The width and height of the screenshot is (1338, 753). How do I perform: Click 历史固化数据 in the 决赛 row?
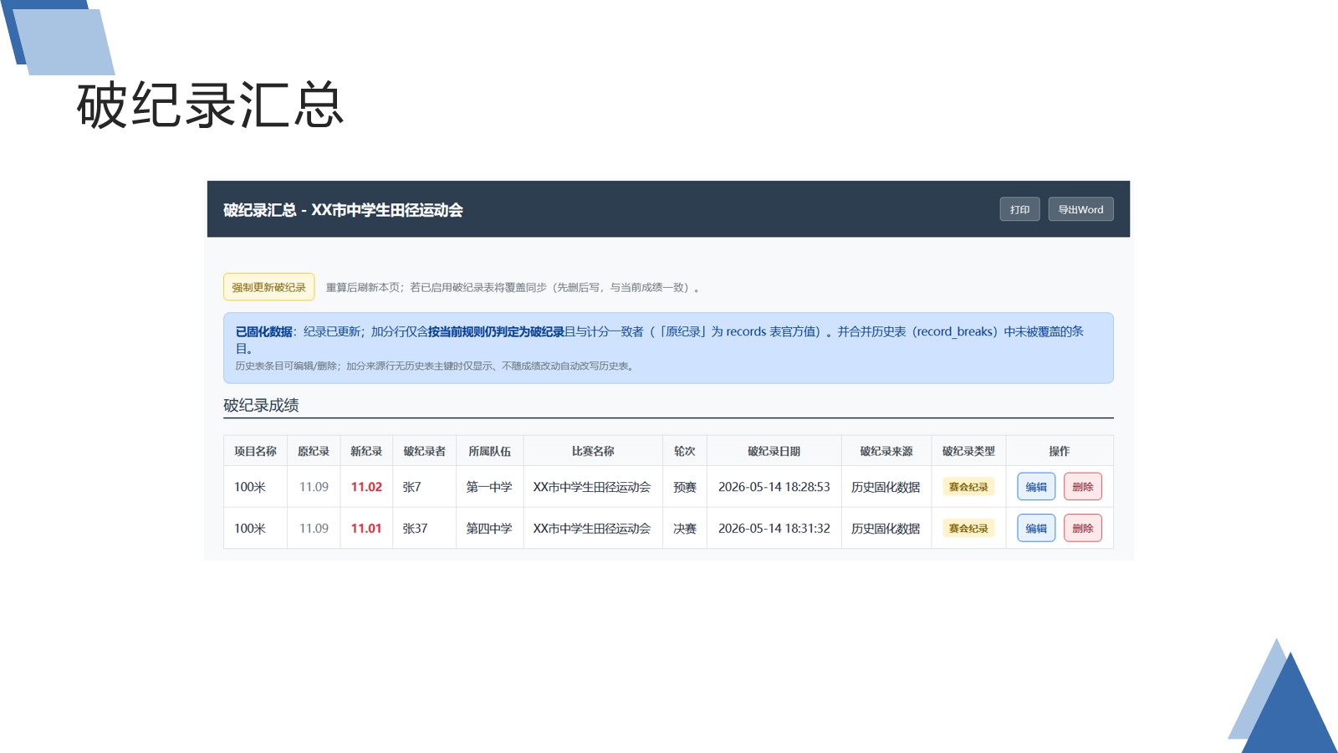click(x=886, y=529)
